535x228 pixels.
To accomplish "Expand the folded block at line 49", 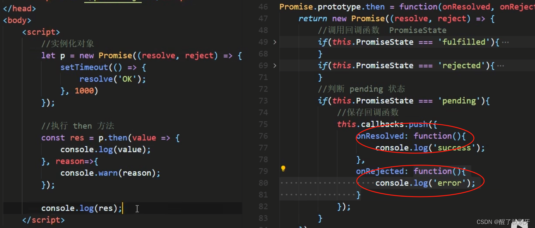I will coord(275,42).
